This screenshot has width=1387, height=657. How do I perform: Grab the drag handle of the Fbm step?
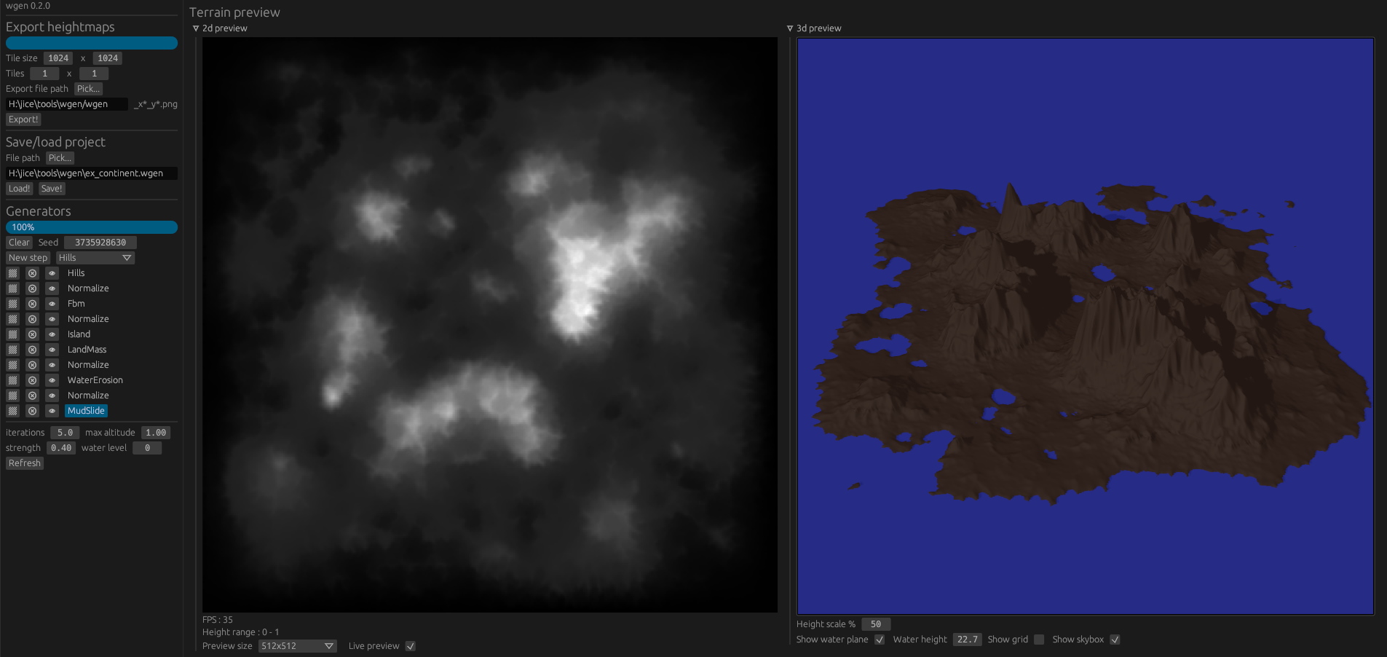point(12,304)
